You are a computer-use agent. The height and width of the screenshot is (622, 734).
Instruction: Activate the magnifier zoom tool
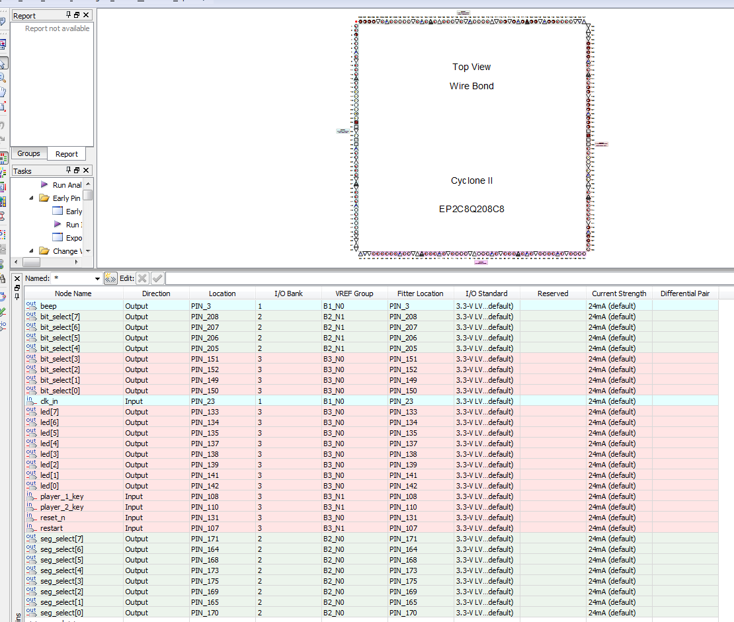coord(3,77)
